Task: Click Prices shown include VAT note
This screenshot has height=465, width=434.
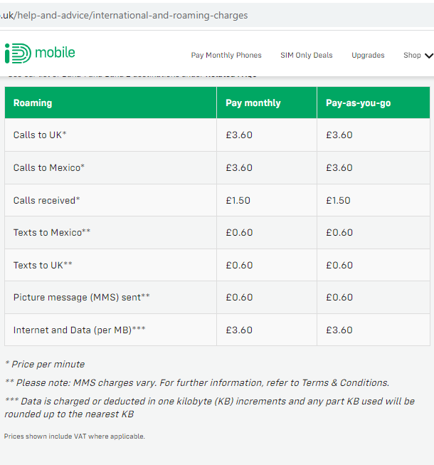Action: coord(75,437)
